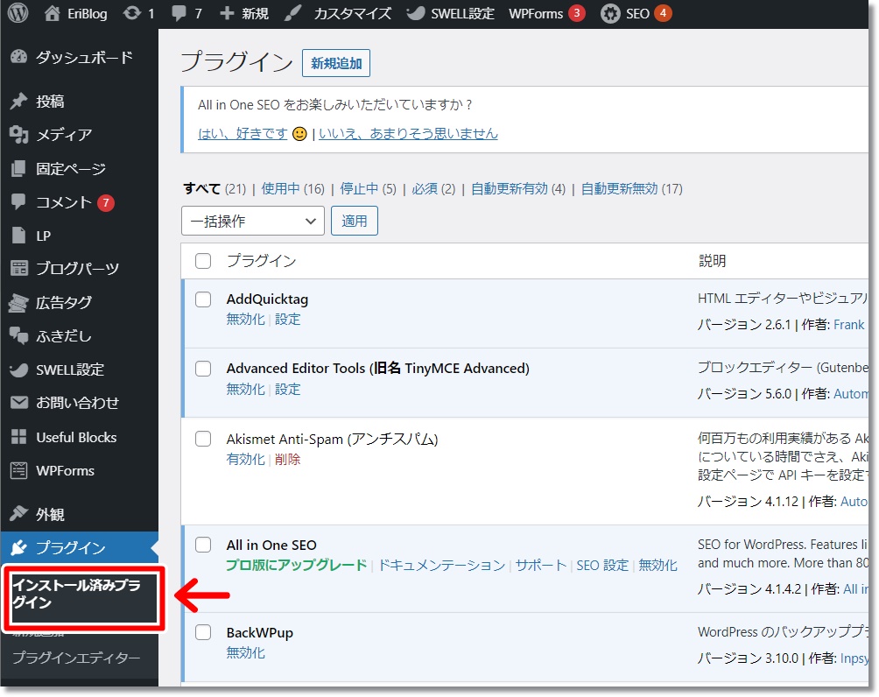Viewport: 879px width, 697px height.
Task: Click the ダッシュボード gauge icon
Action: 18,57
